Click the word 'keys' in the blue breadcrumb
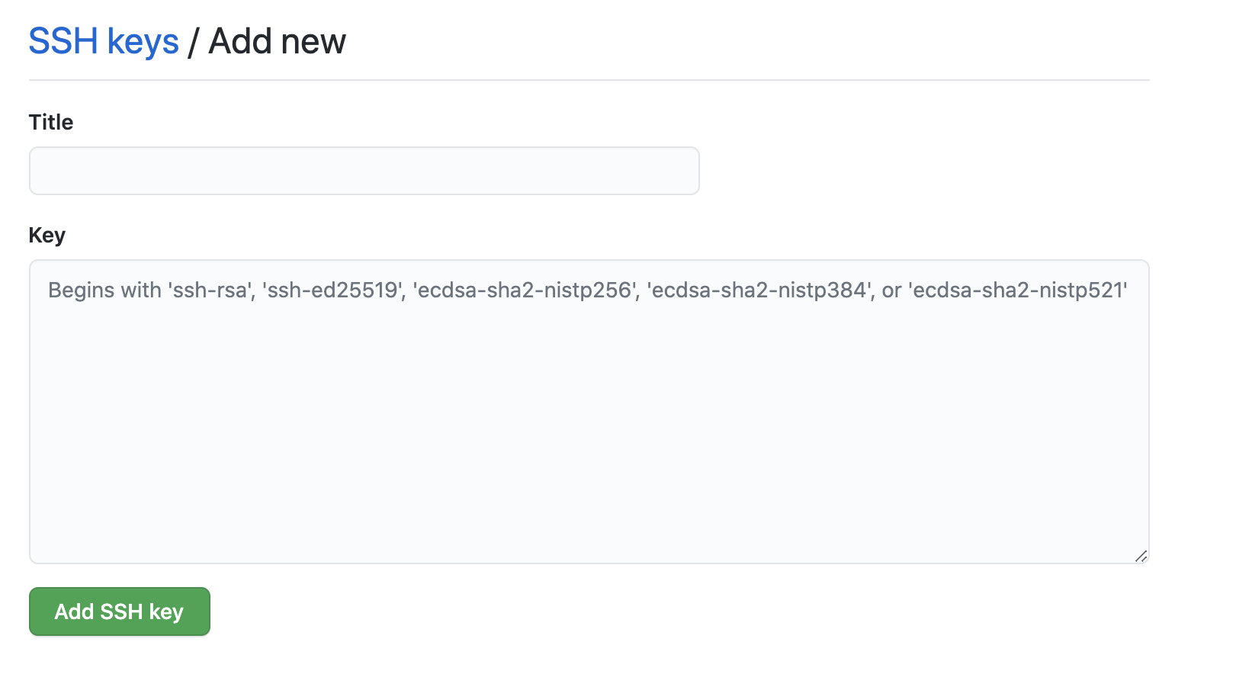The width and height of the screenshot is (1252, 674). [x=143, y=43]
